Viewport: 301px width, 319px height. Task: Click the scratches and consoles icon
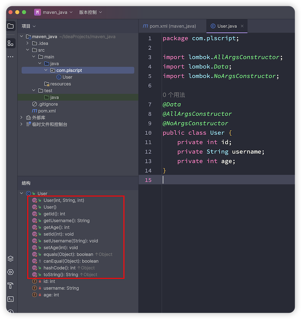(x=29, y=124)
